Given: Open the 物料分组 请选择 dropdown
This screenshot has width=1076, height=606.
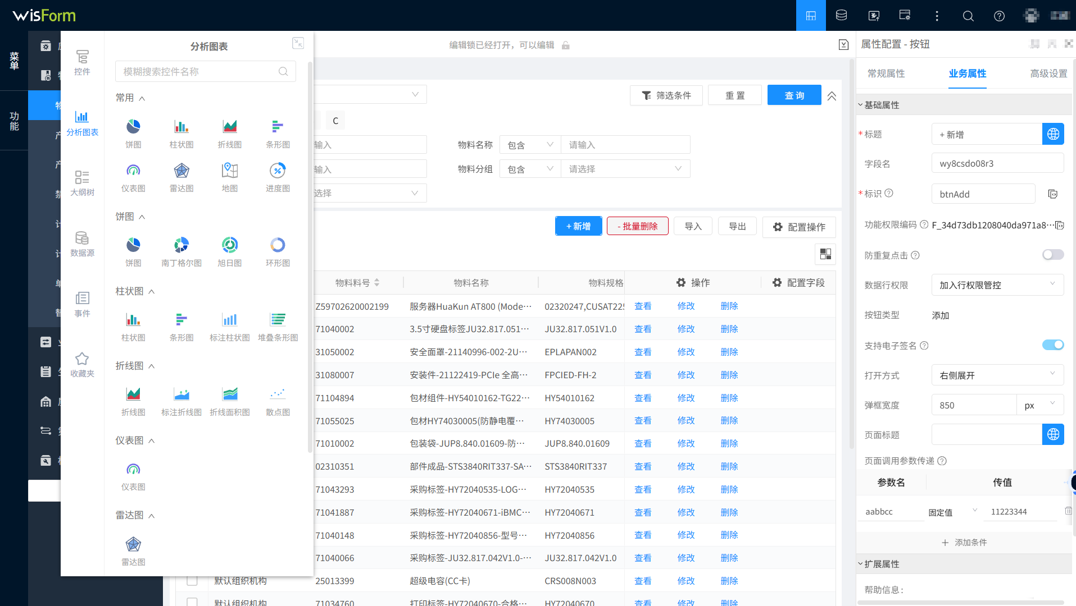Looking at the screenshot, I should 625,169.
